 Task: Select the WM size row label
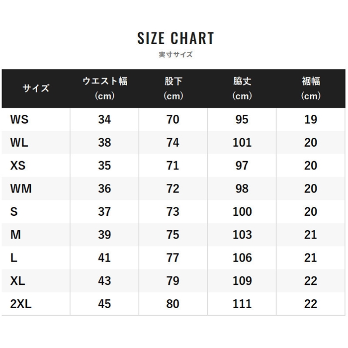coord(21,188)
